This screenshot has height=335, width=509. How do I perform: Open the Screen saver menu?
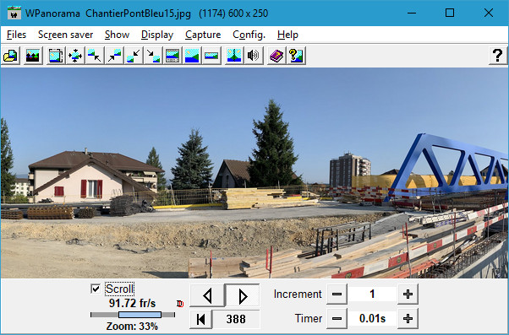tap(66, 35)
